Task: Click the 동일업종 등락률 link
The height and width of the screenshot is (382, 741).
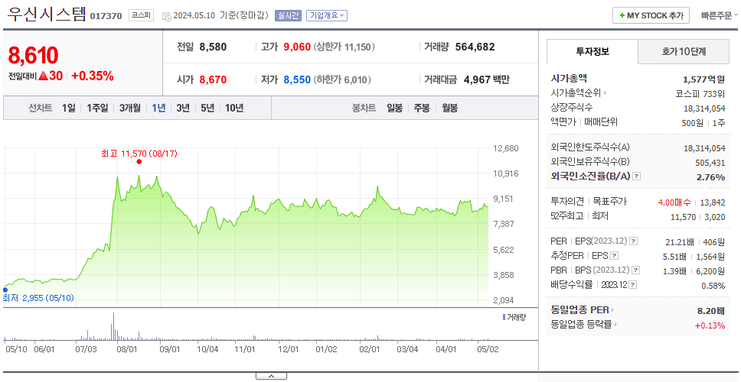Action: pos(581,325)
